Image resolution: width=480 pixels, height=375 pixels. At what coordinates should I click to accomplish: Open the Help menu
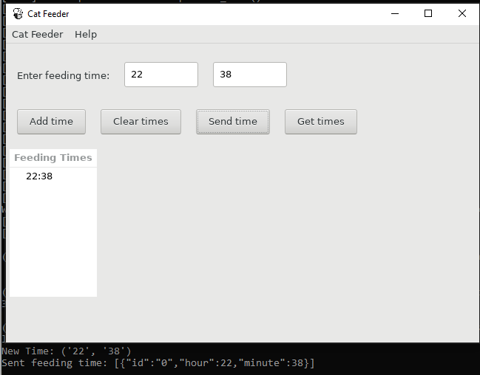86,34
